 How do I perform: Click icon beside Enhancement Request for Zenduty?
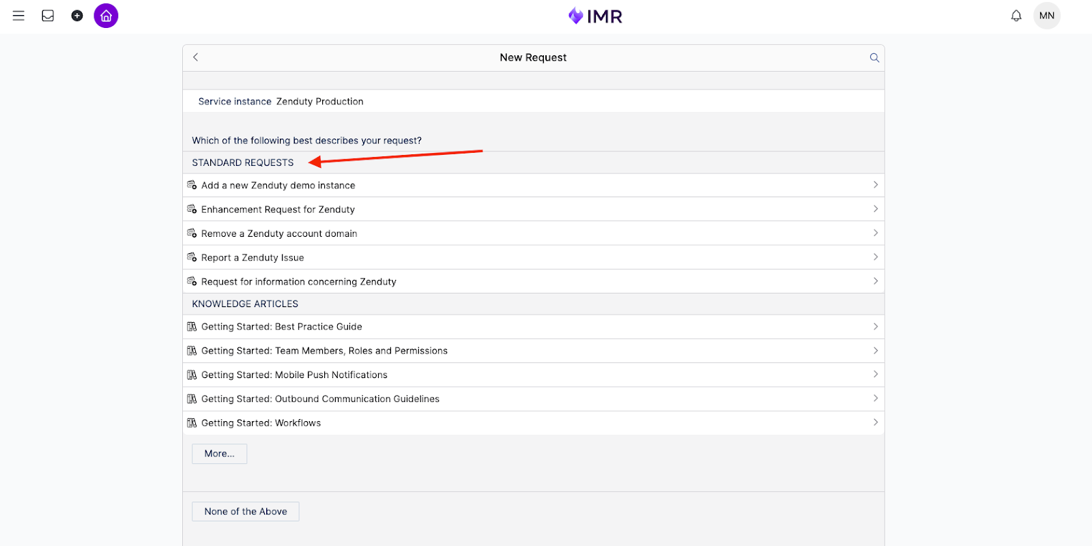(192, 209)
